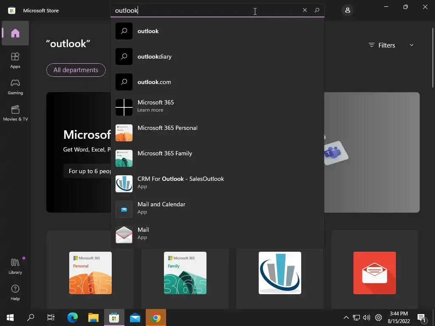Click the Mail and Calendar suggestion icon
This screenshot has width=435, height=326.
tap(124, 209)
